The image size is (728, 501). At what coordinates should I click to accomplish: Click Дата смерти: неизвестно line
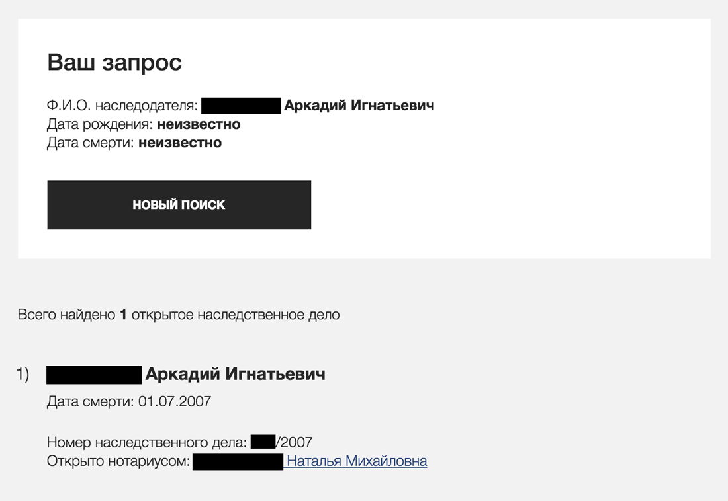(x=134, y=143)
